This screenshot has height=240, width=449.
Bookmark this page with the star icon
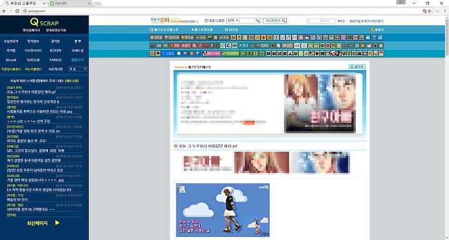(x=430, y=11)
